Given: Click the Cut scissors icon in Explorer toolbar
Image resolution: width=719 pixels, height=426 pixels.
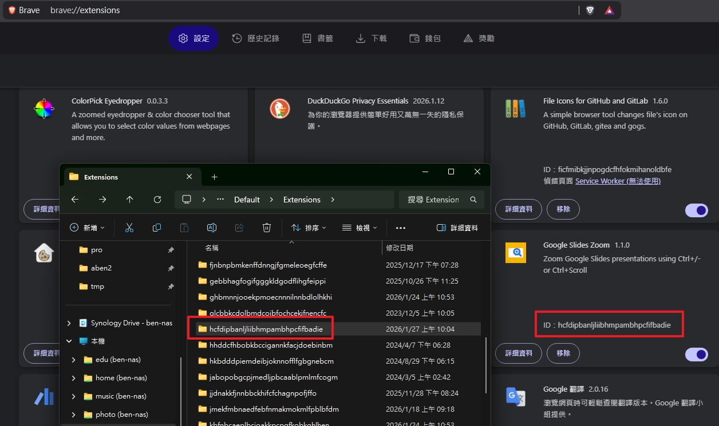Looking at the screenshot, I should [x=129, y=228].
